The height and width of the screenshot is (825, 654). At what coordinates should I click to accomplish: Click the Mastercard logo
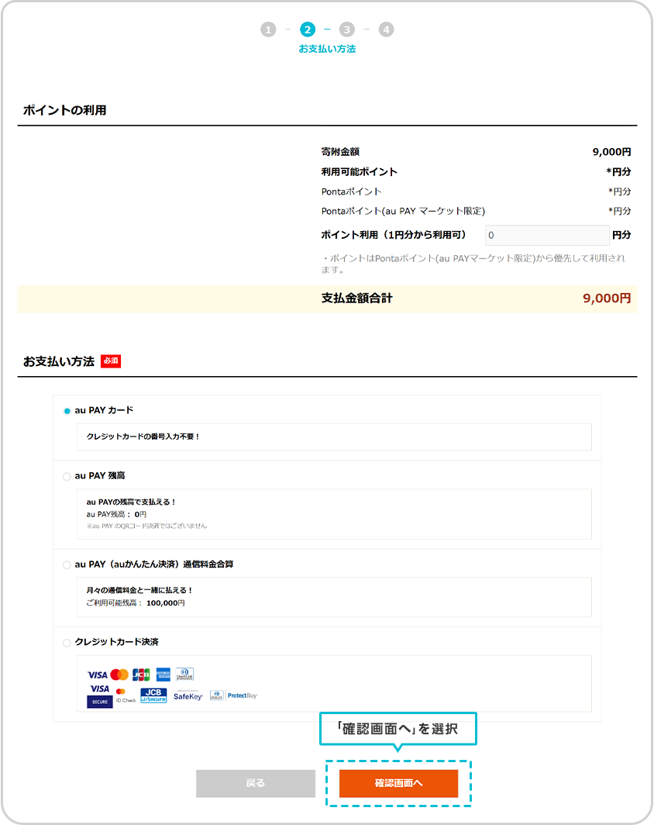[x=119, y=675]
